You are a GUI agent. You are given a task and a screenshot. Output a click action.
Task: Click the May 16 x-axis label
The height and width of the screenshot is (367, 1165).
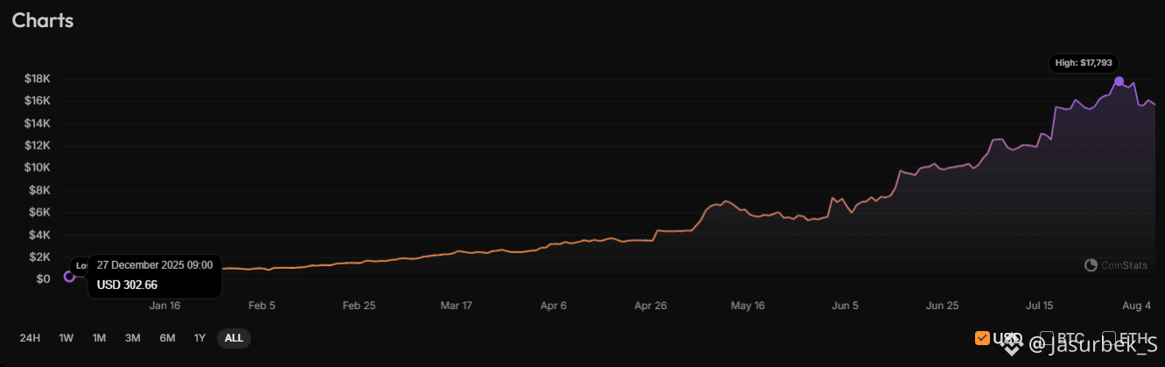tap(747, 306)
